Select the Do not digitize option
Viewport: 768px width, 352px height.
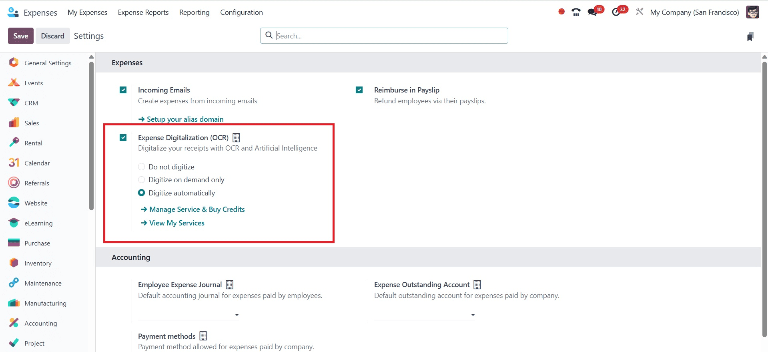141,167
